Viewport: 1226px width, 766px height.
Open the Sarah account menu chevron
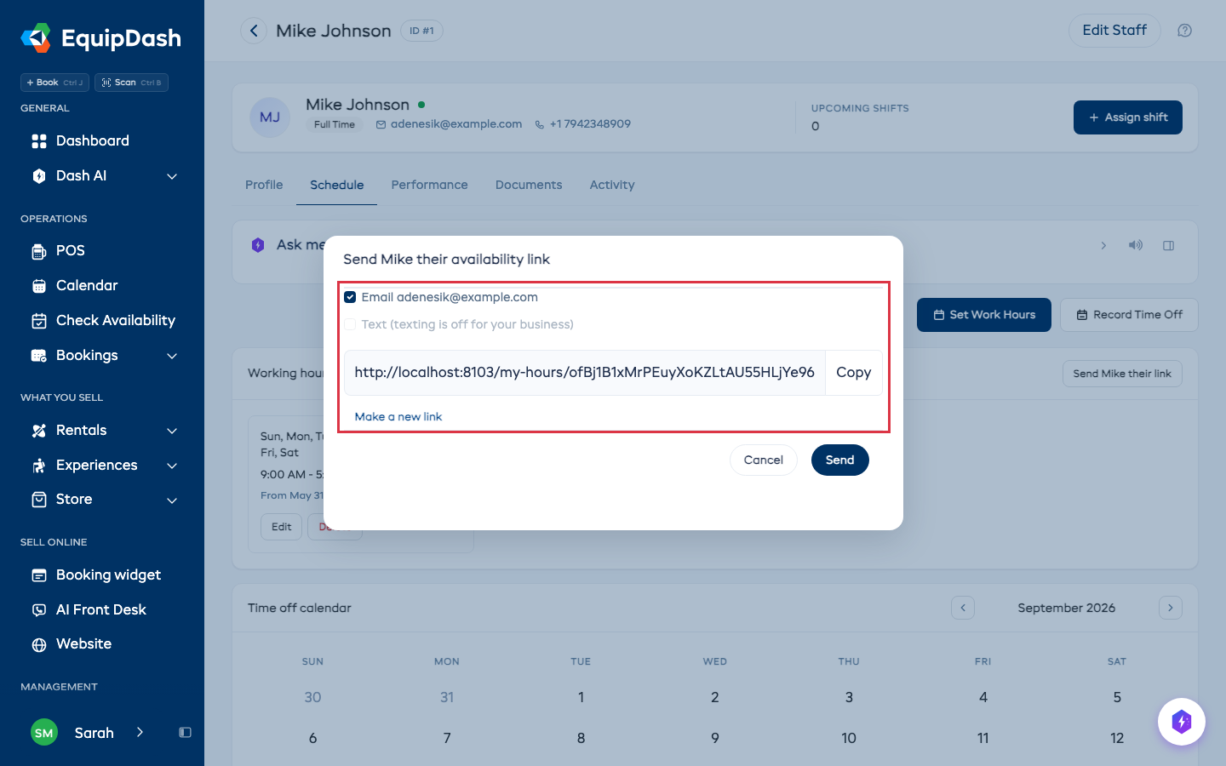(140, 733)
